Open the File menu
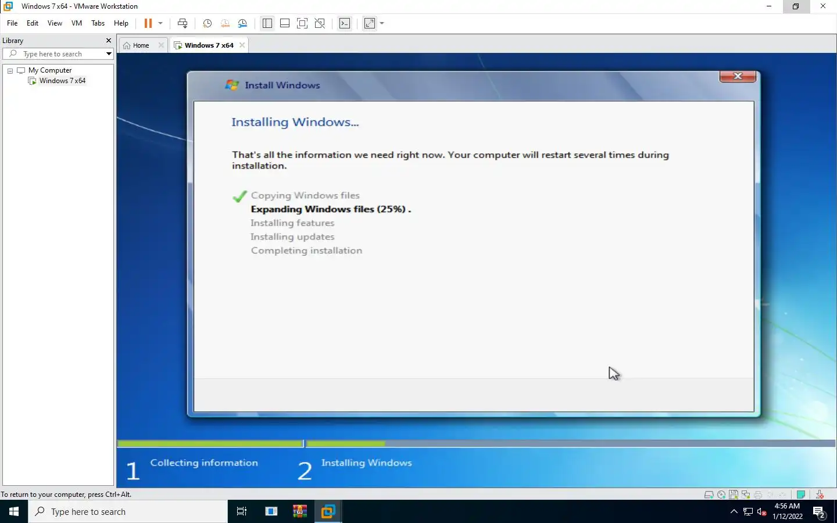The width and height of the screenshot is (837, 523). click(x=12, y=23)
